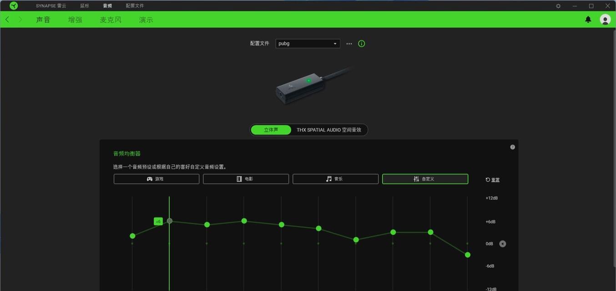The height and width of the screenshot is (291, 616).
Task: Click the +6dB scale label
Action: pyautogui.click(x=490, y=222)
